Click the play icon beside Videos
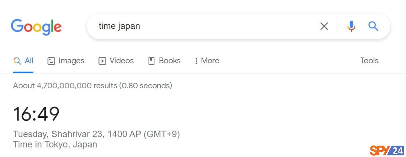The width and height of the screenshot is (406, 157). click(102, 61)
